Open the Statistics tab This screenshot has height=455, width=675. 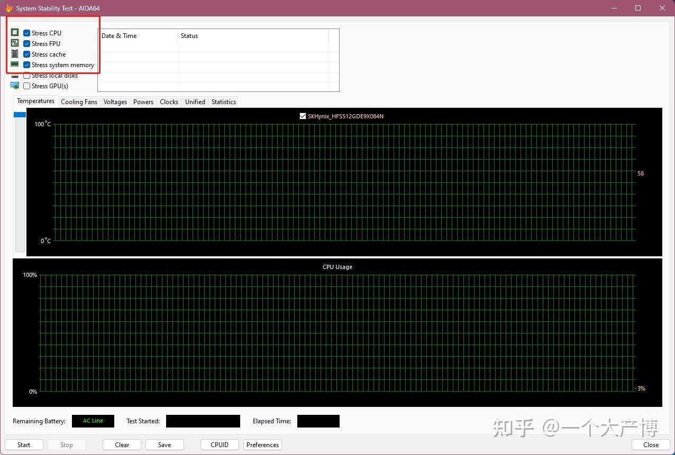[223, 102]
